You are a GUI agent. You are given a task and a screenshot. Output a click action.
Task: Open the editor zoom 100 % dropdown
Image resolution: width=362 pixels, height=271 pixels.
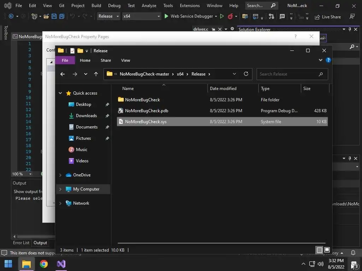(30, 174)
